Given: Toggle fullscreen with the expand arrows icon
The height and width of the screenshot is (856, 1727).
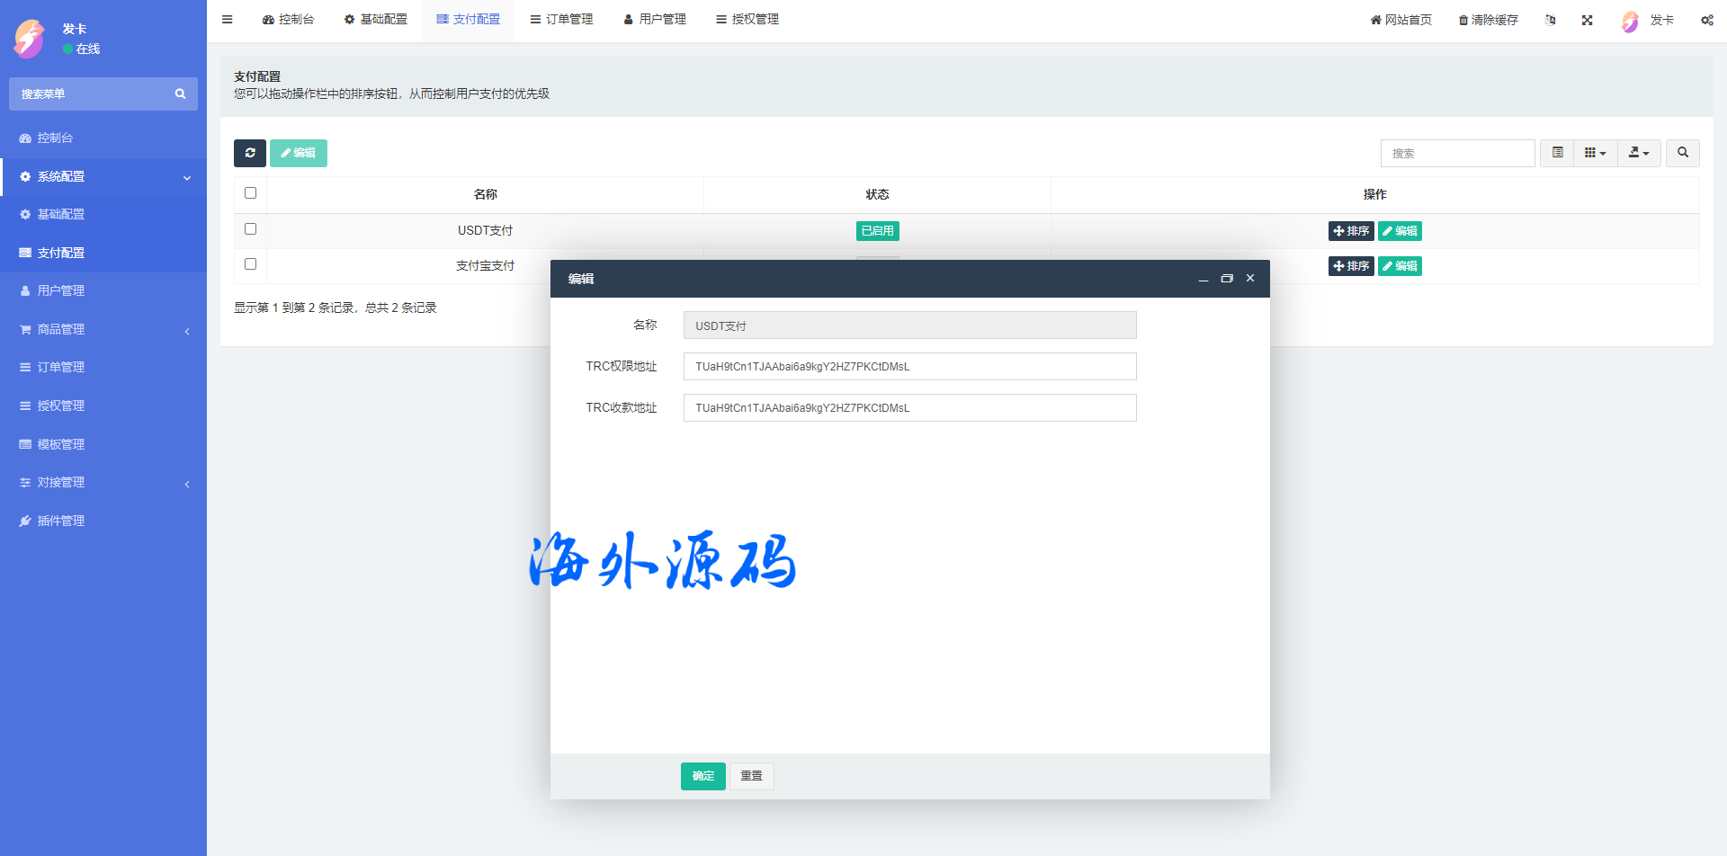Looking at the screenshot, I should (1587, 20).
